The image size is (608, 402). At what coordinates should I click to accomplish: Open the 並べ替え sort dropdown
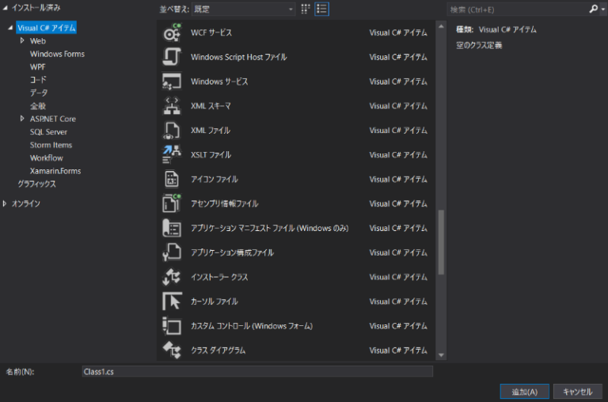pyautogui.click(x=244, y=9)
